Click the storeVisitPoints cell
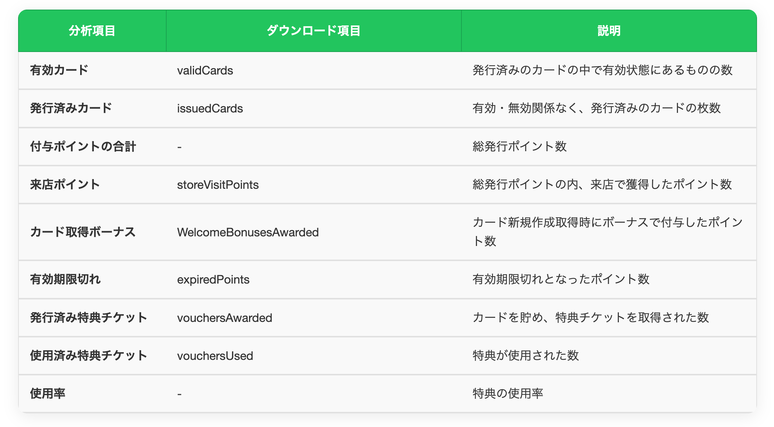Screen dimensions: 774x427 pyautogui.click(x=218, y=185)
